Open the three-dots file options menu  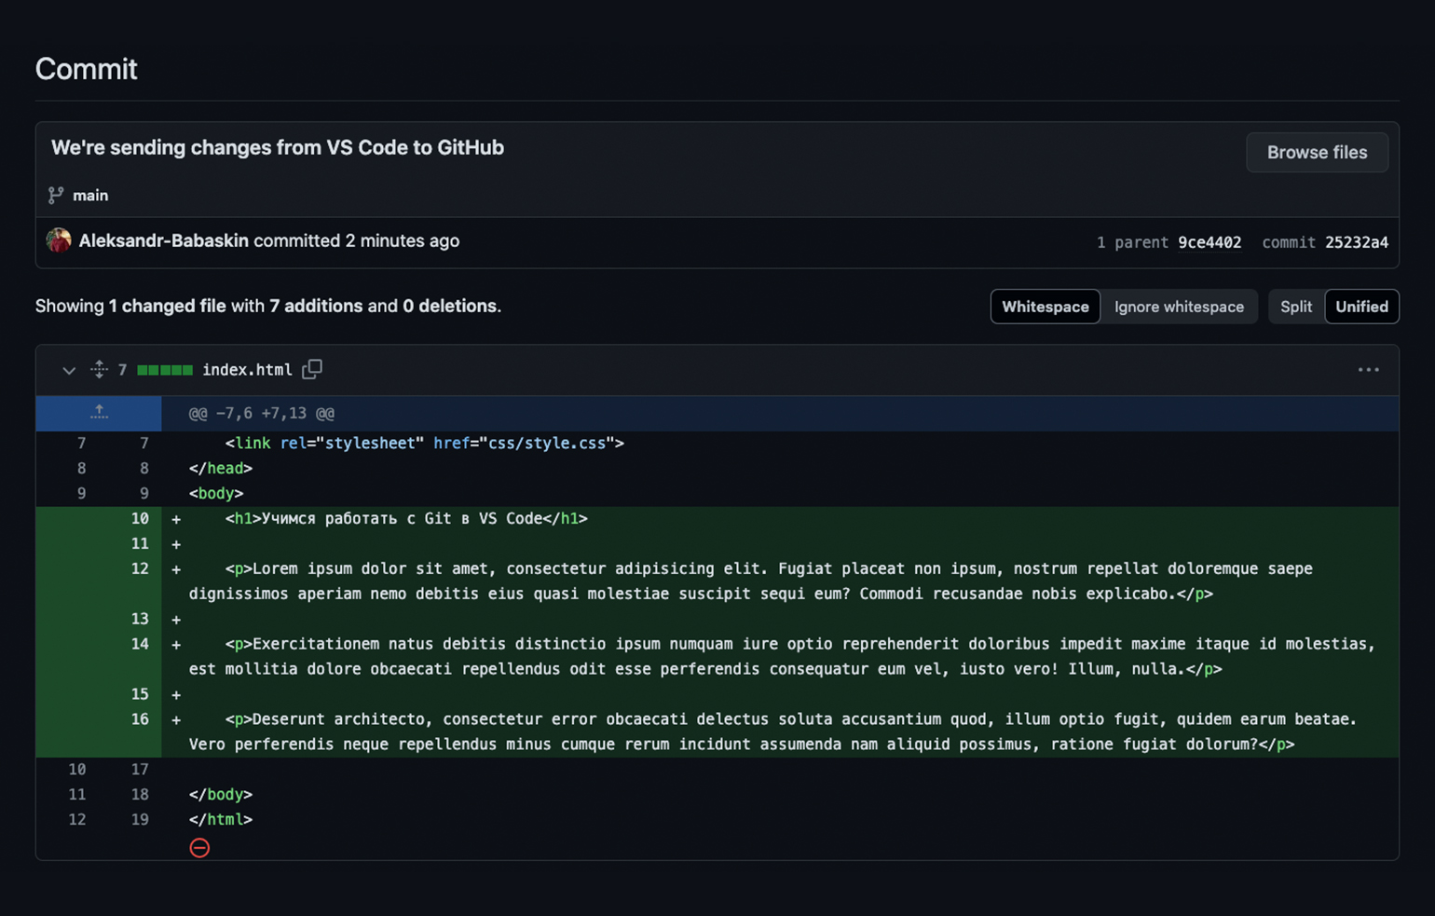1368,370
